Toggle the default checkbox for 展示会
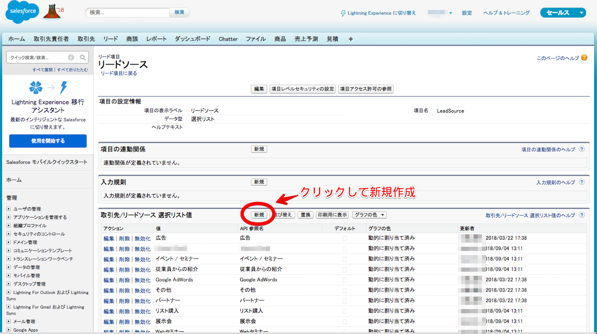 (x=344, y=321)
